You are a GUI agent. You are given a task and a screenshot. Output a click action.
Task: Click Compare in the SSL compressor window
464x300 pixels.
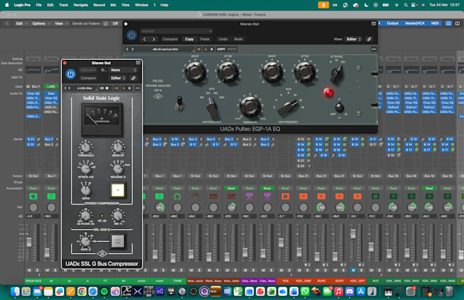click(x=88, y=78)
